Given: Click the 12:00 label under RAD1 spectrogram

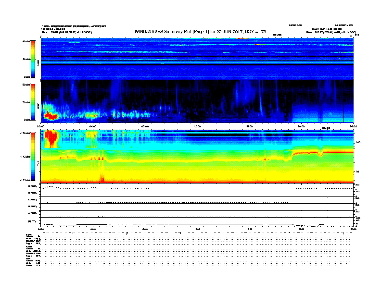Looking at the screenshot, I should click(197, 126).
